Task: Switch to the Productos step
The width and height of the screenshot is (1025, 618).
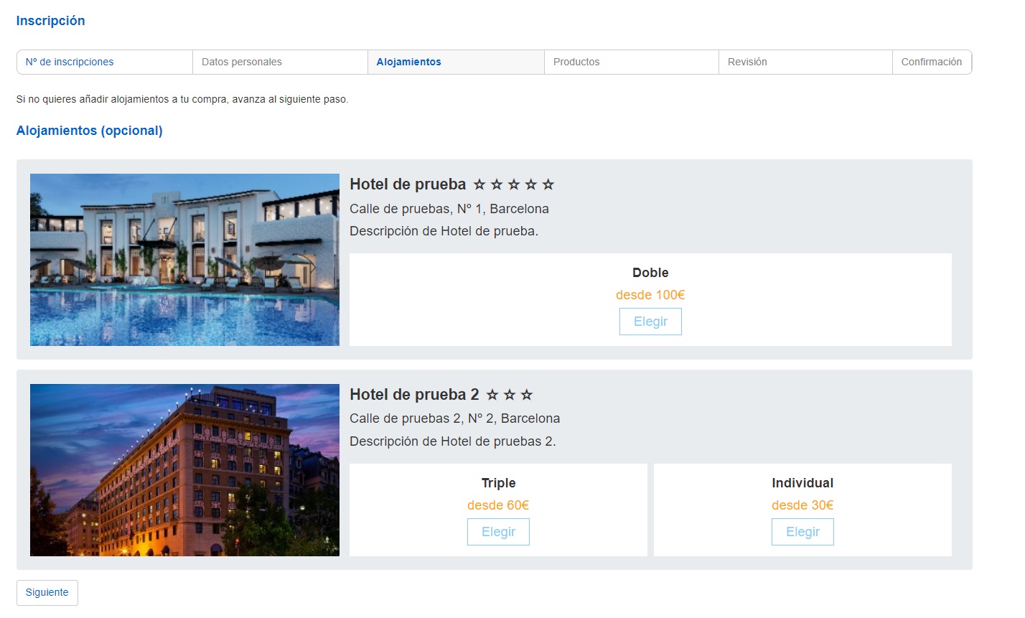Action: (576, 62)
